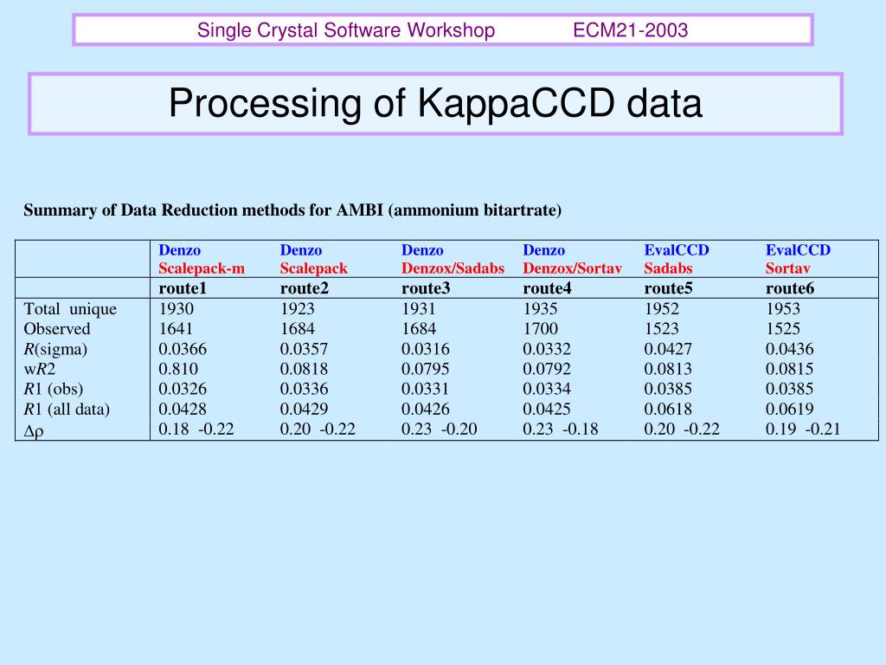Click the R1 (obs) value '0.0331'
Screen dimensions: 886x665
click(x=426, y=389)
